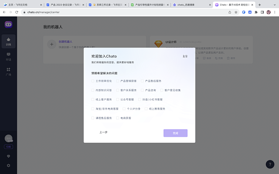Click the 2/2 step indicator
The width and height of the screenshot is (279, 174).
185,56
